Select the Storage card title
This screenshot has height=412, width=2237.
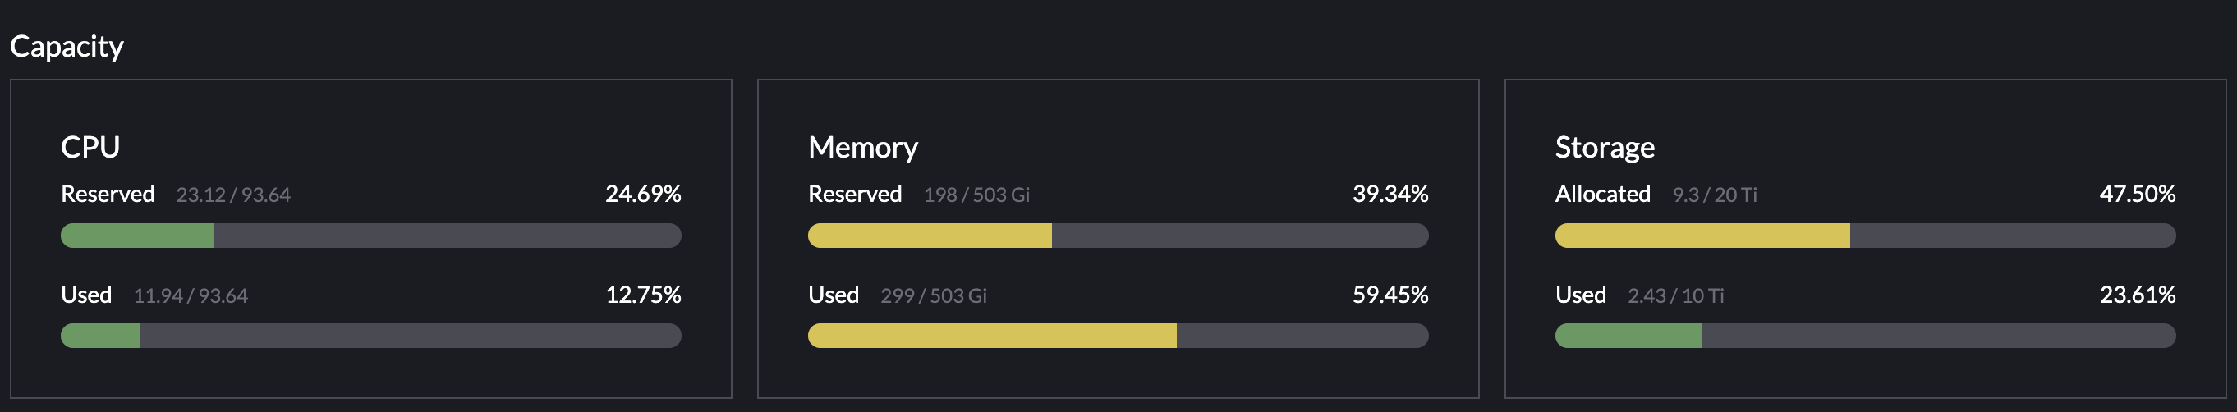pos(1604,148)
